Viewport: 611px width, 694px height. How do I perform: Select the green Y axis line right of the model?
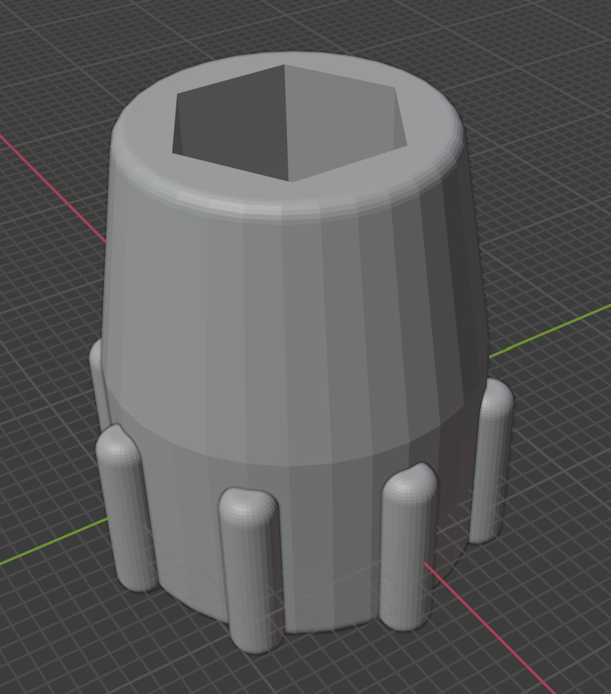click(x=549, y=332)
